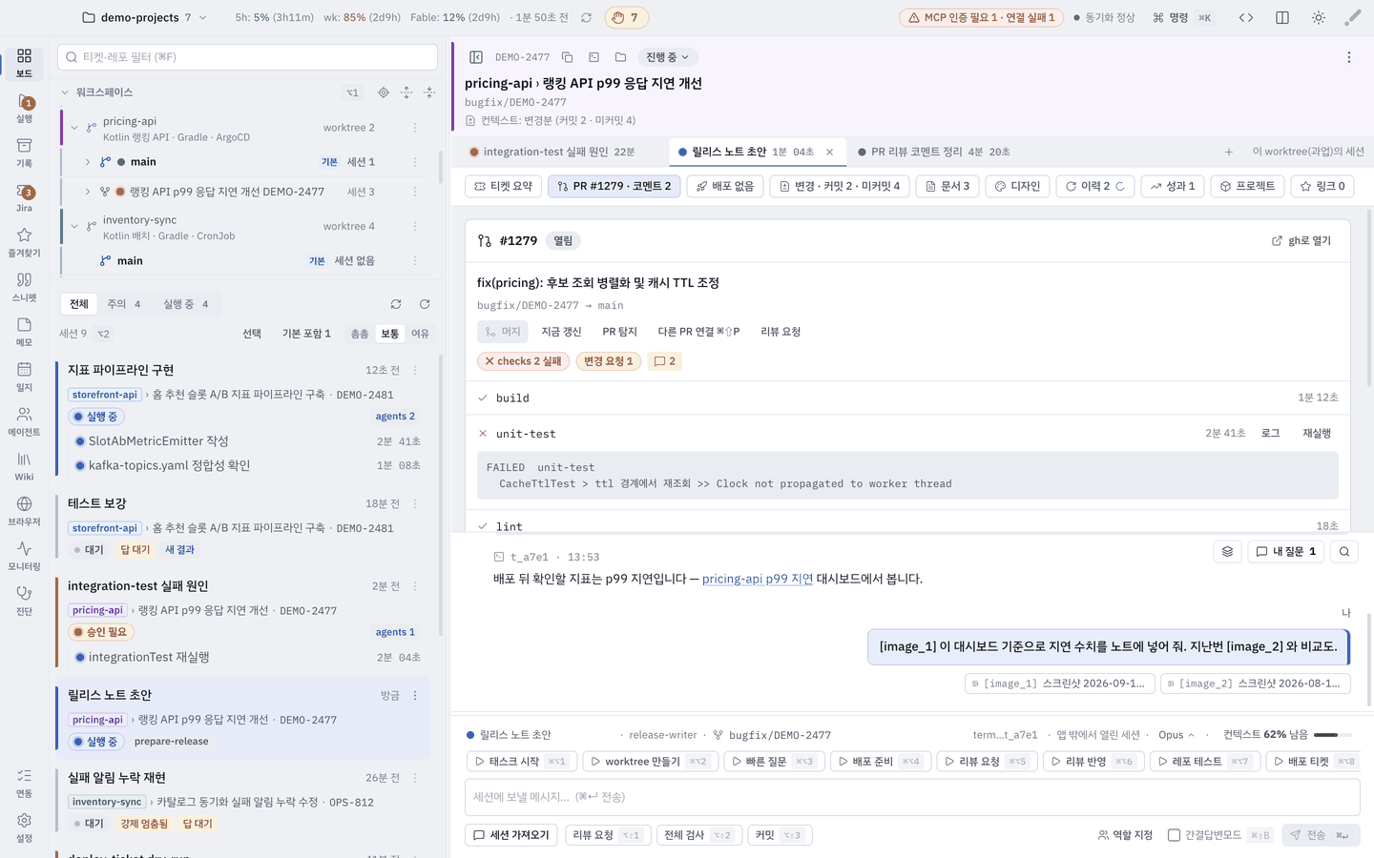
Task: Switch to PR 리뷰 코멘트 정리 session tab
Action: pyautogui.click(x=934, y=152)
